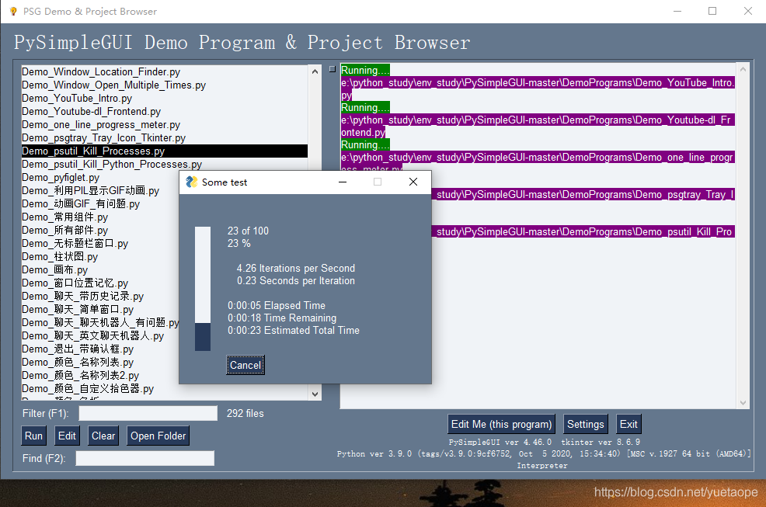
Task: Click the Clear button
Action: tap(103, 436)
